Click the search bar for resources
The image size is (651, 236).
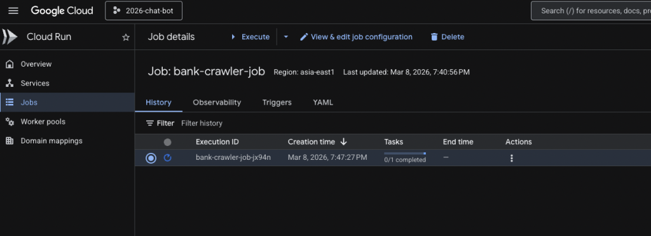[591, 11]
